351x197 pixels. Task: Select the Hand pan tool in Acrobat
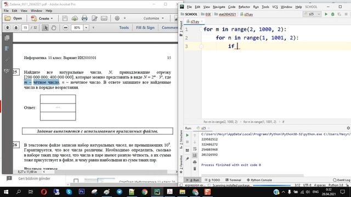tap(54, 28)
